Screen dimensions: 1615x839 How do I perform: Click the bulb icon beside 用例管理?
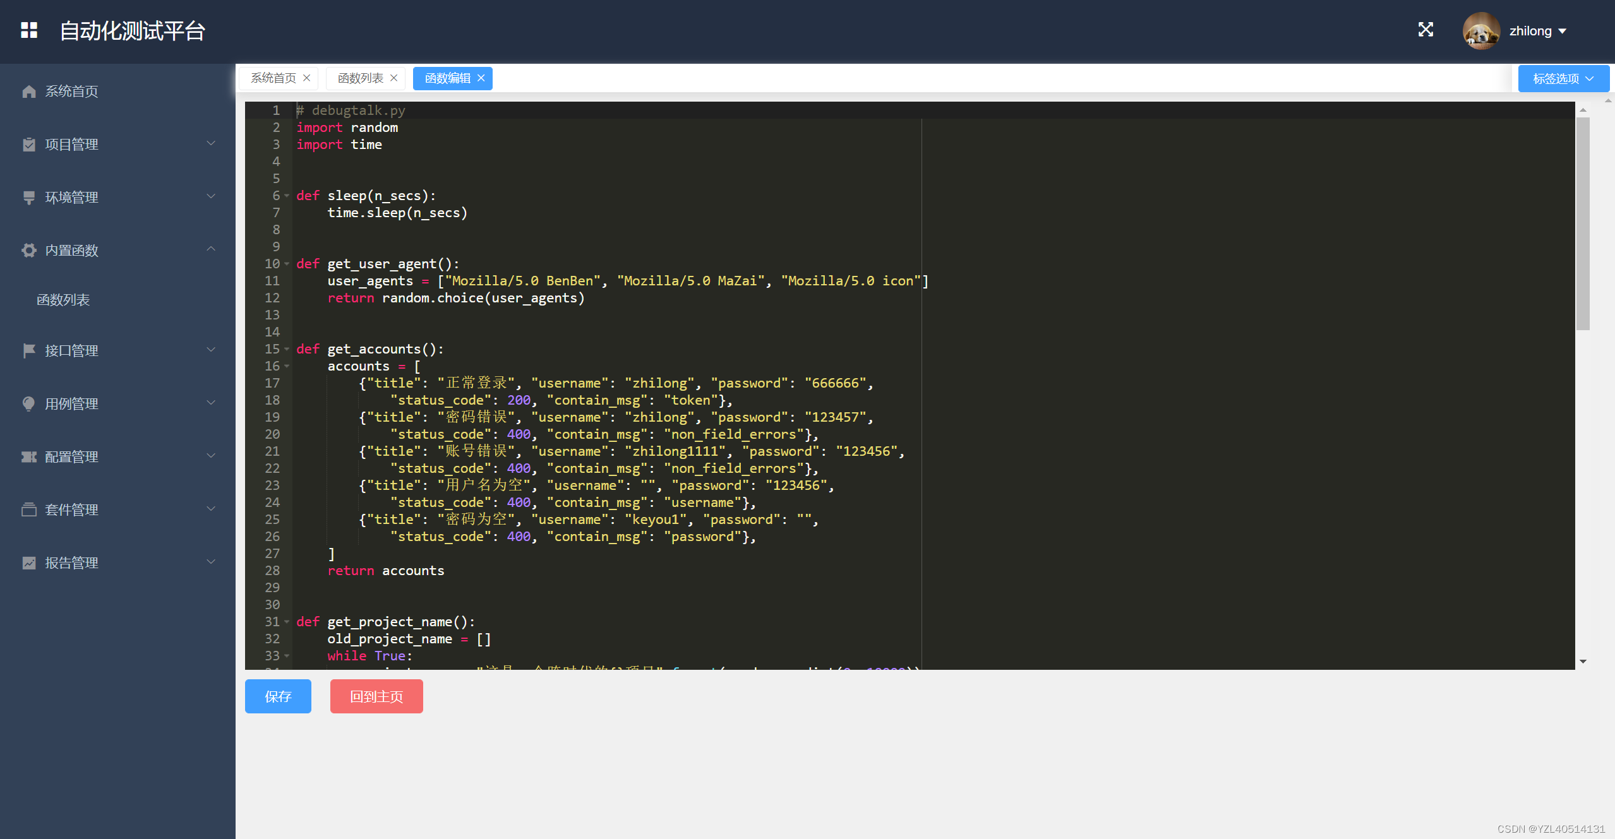pyautogui.click(x=29, y=404)
